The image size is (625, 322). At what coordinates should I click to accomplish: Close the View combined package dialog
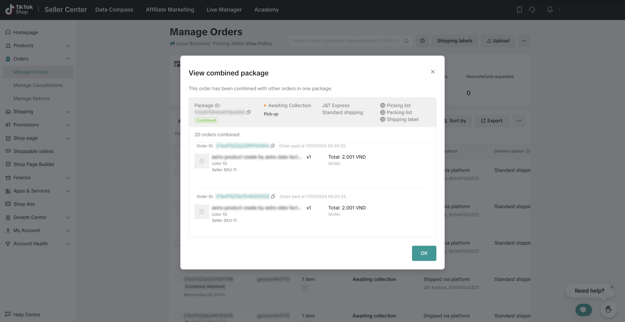tap(432, 72)
